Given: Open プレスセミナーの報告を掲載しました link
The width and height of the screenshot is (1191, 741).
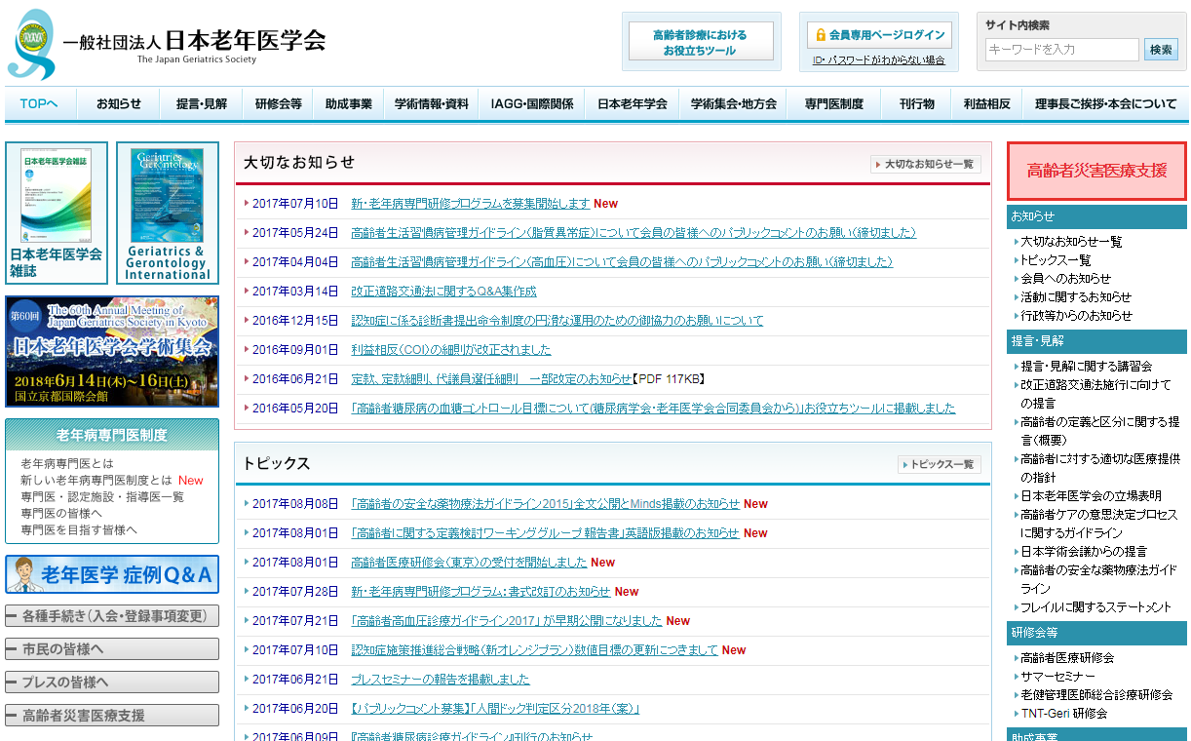Looking at the screenshot, I should coord(441,680).
